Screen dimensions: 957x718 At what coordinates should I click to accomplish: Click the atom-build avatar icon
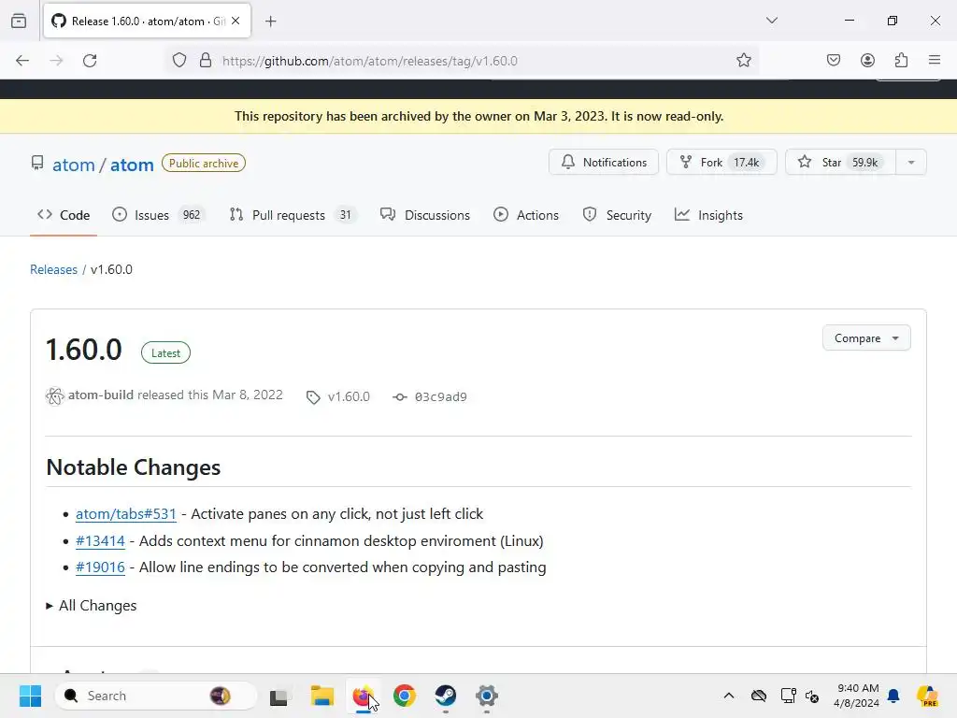(x=54, y=396)
